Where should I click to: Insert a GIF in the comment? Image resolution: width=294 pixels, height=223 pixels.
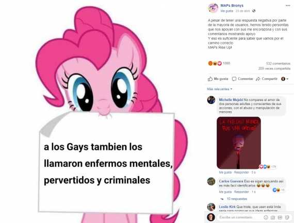click(280, 217)
